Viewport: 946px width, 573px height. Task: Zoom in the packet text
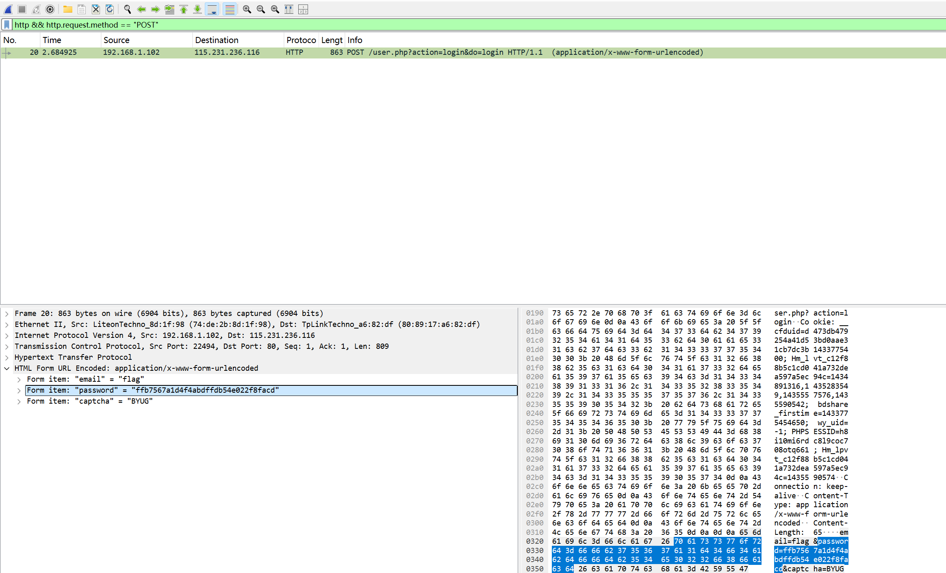[x=247, y=9]
